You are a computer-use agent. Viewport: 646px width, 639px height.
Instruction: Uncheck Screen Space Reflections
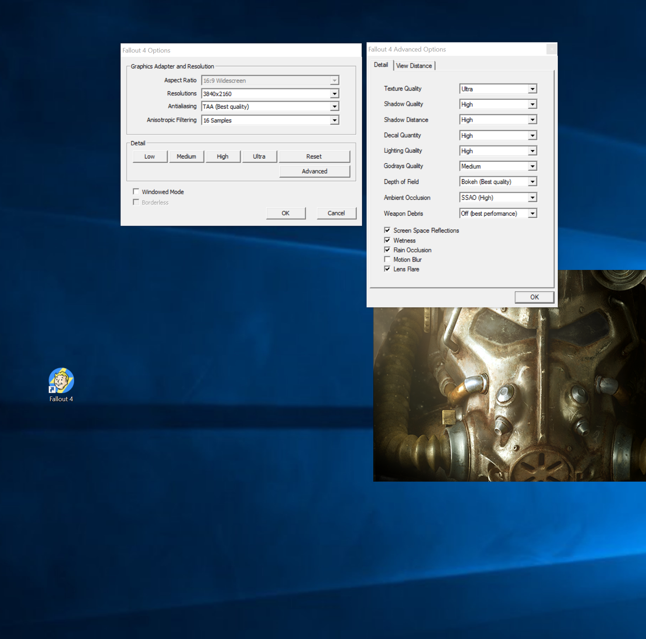pyautogui.click(x=387, y=231)
